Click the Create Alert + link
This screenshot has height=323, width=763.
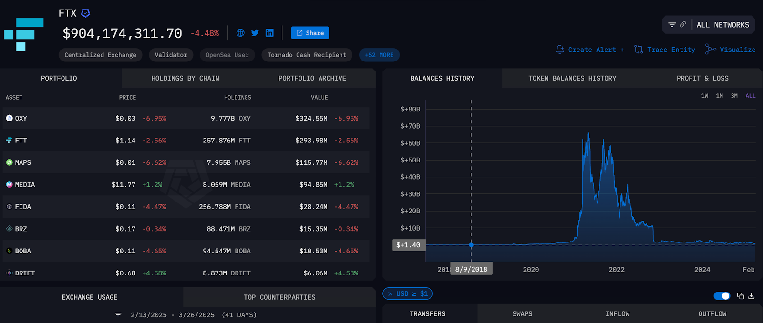[x=590, y=50]
